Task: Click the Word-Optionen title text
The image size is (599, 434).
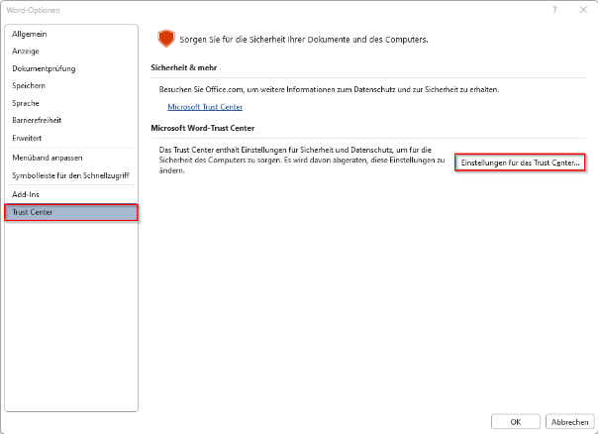Action: tap(34, 10)
